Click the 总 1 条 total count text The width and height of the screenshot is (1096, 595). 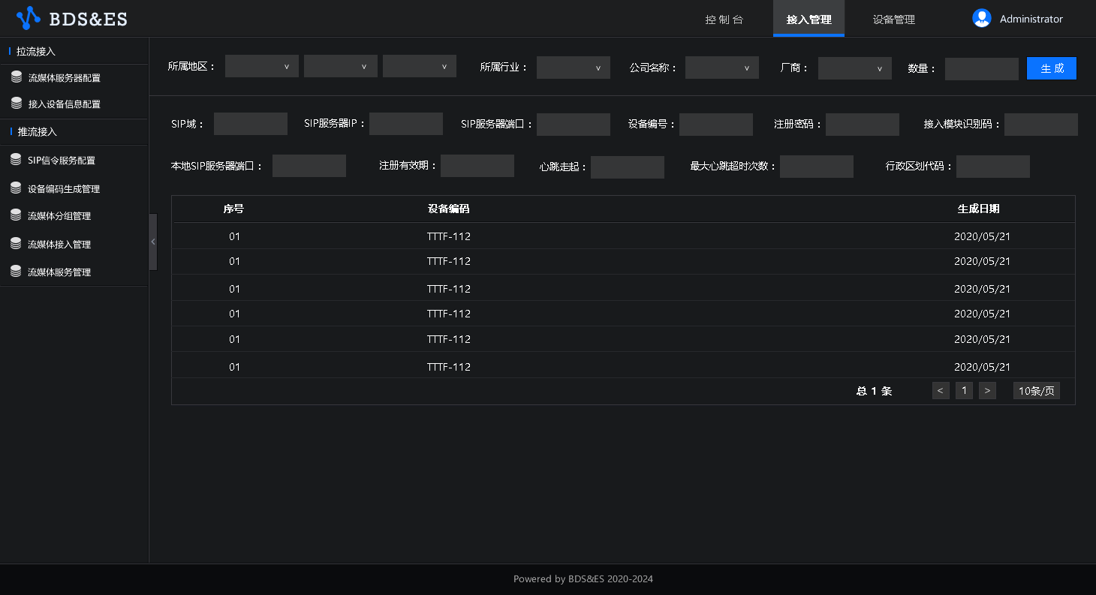(x=874, y=391)
